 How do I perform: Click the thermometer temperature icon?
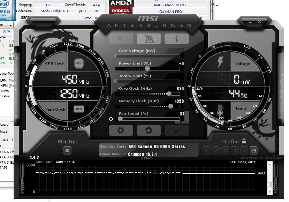click(x=220, y=110)
